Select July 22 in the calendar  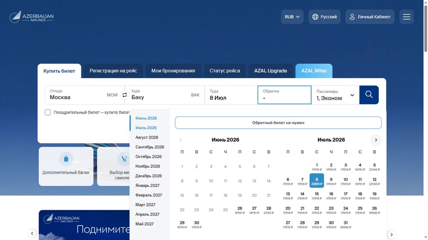[x=317, y=210]
